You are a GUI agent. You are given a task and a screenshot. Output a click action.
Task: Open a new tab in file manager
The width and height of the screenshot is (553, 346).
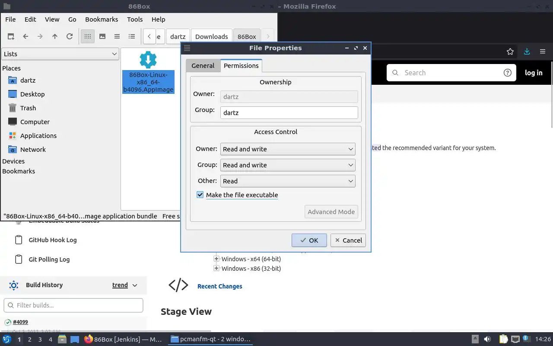11,36
